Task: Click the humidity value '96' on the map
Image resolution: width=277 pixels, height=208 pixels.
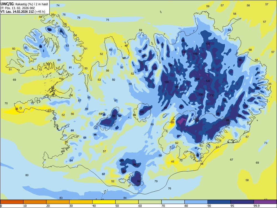Action: point(40,47)
